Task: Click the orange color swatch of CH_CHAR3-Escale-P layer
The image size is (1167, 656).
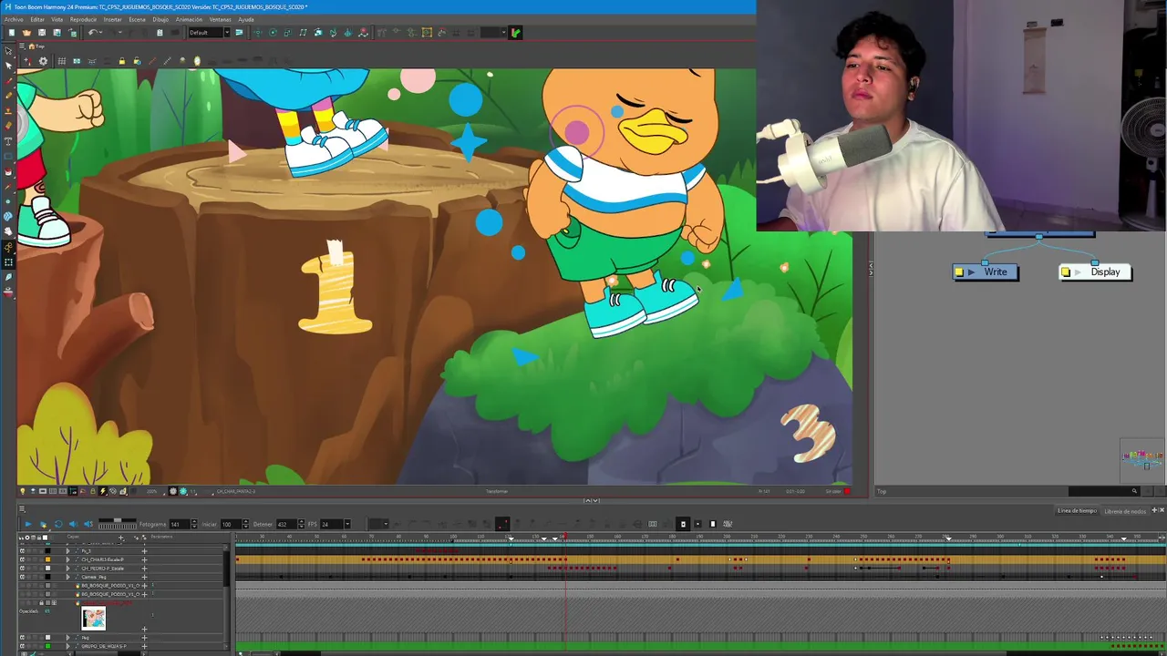Action: [47, 559]
